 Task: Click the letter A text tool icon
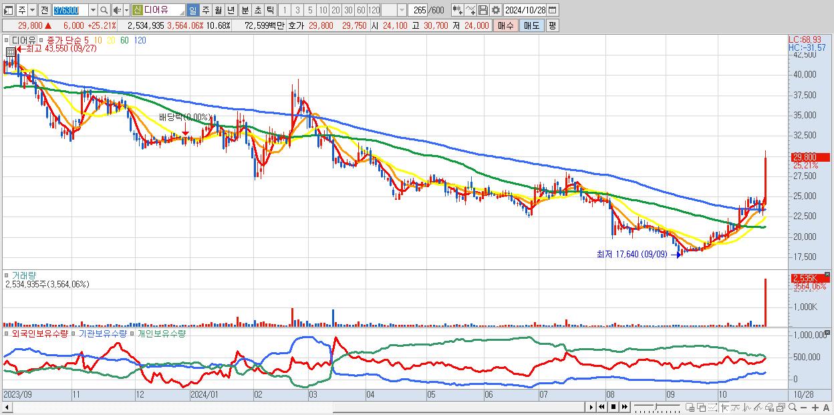[x=826, y=408]
